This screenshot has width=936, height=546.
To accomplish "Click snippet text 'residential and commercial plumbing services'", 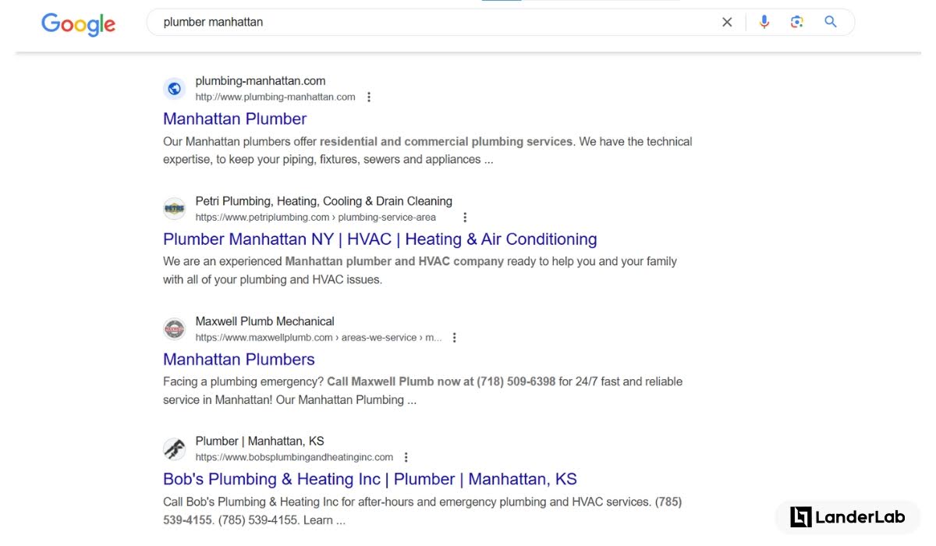I will click(x=446, y=141).
